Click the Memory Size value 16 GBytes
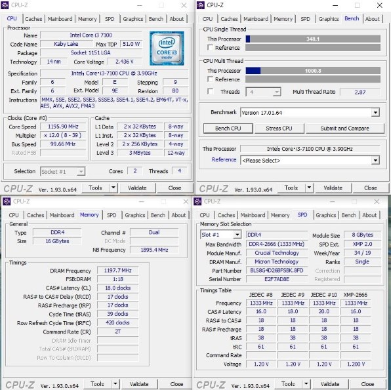The image size is (391, 390). pos(57,241)
